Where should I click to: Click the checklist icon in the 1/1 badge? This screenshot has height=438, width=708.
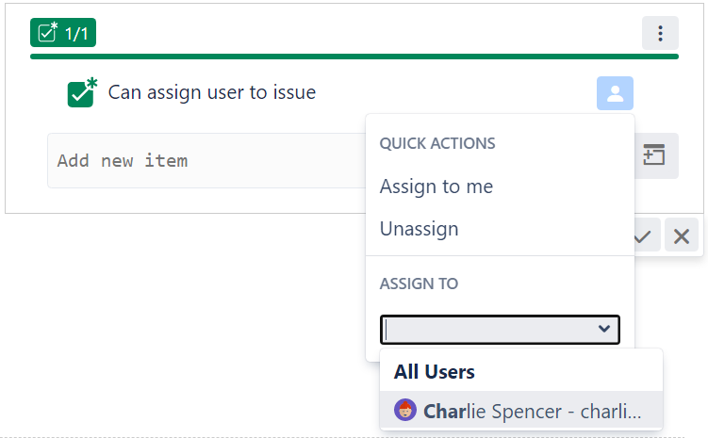pos(47,34)
